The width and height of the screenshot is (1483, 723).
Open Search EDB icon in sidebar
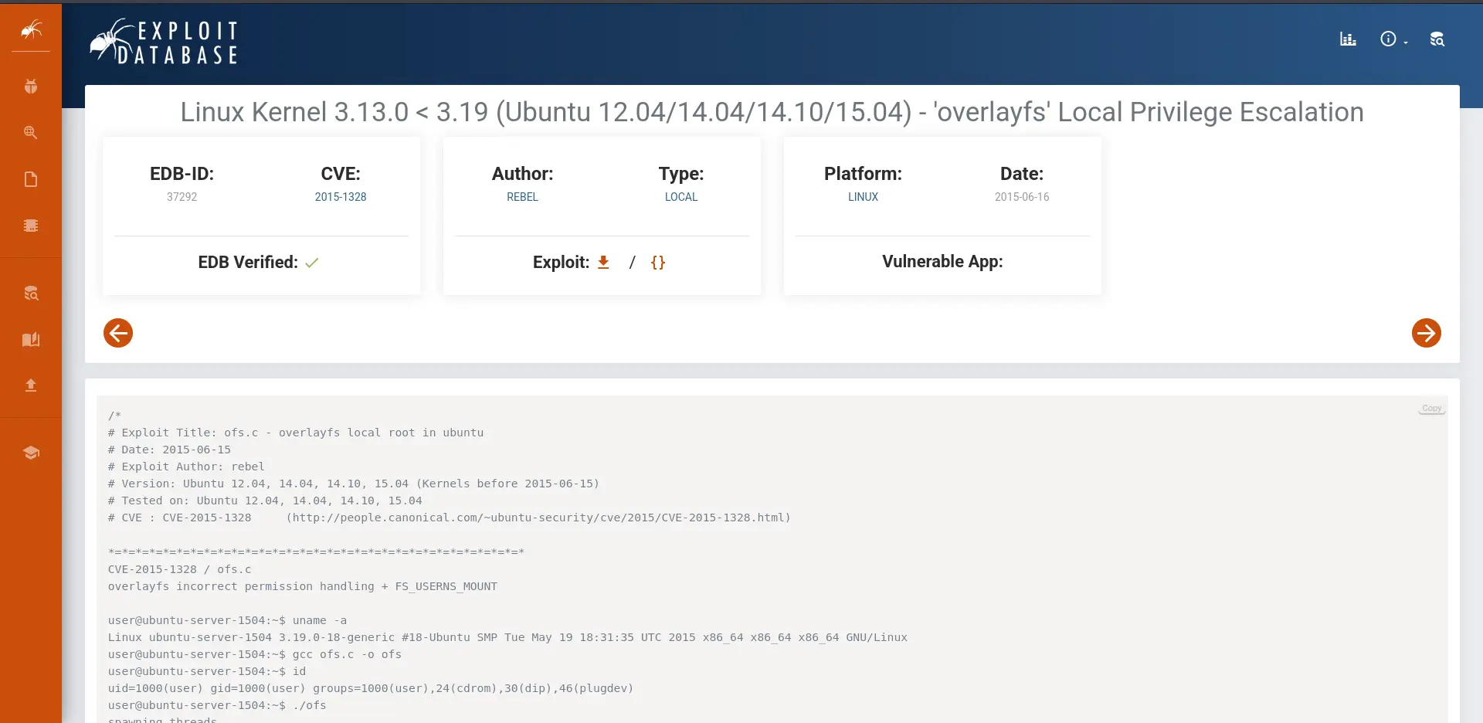31,294
